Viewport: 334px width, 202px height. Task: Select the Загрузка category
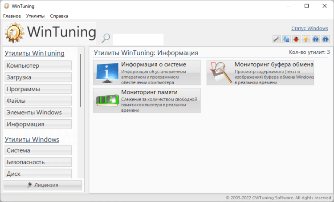point(38,77)
